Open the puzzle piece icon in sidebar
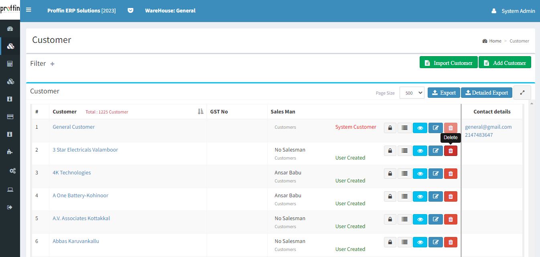The height and width of the screenshot is (257, 540). (10, 152)
